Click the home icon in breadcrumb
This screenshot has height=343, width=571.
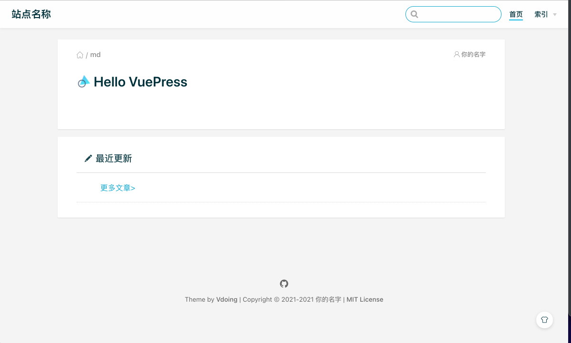(x=80, y=55)
